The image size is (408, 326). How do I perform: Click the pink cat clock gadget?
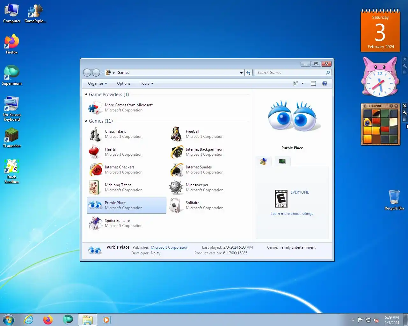tap(380, 77)
